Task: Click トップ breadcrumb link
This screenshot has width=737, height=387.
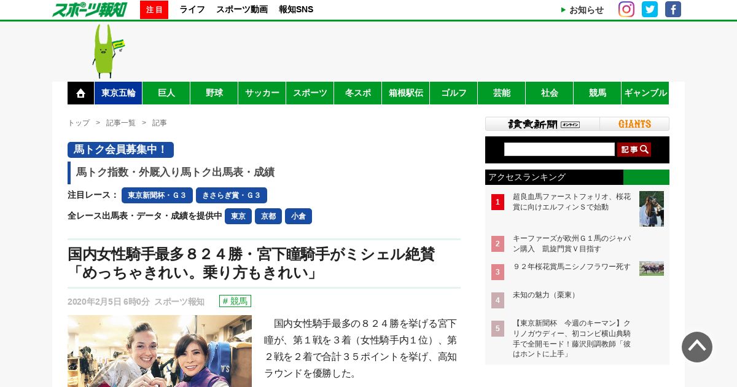Action: (79, 123)
